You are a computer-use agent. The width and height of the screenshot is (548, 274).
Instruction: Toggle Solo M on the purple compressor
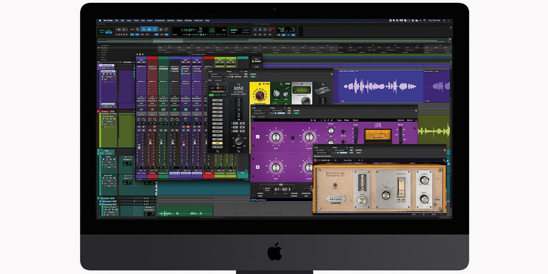click(x=401, y=120)
